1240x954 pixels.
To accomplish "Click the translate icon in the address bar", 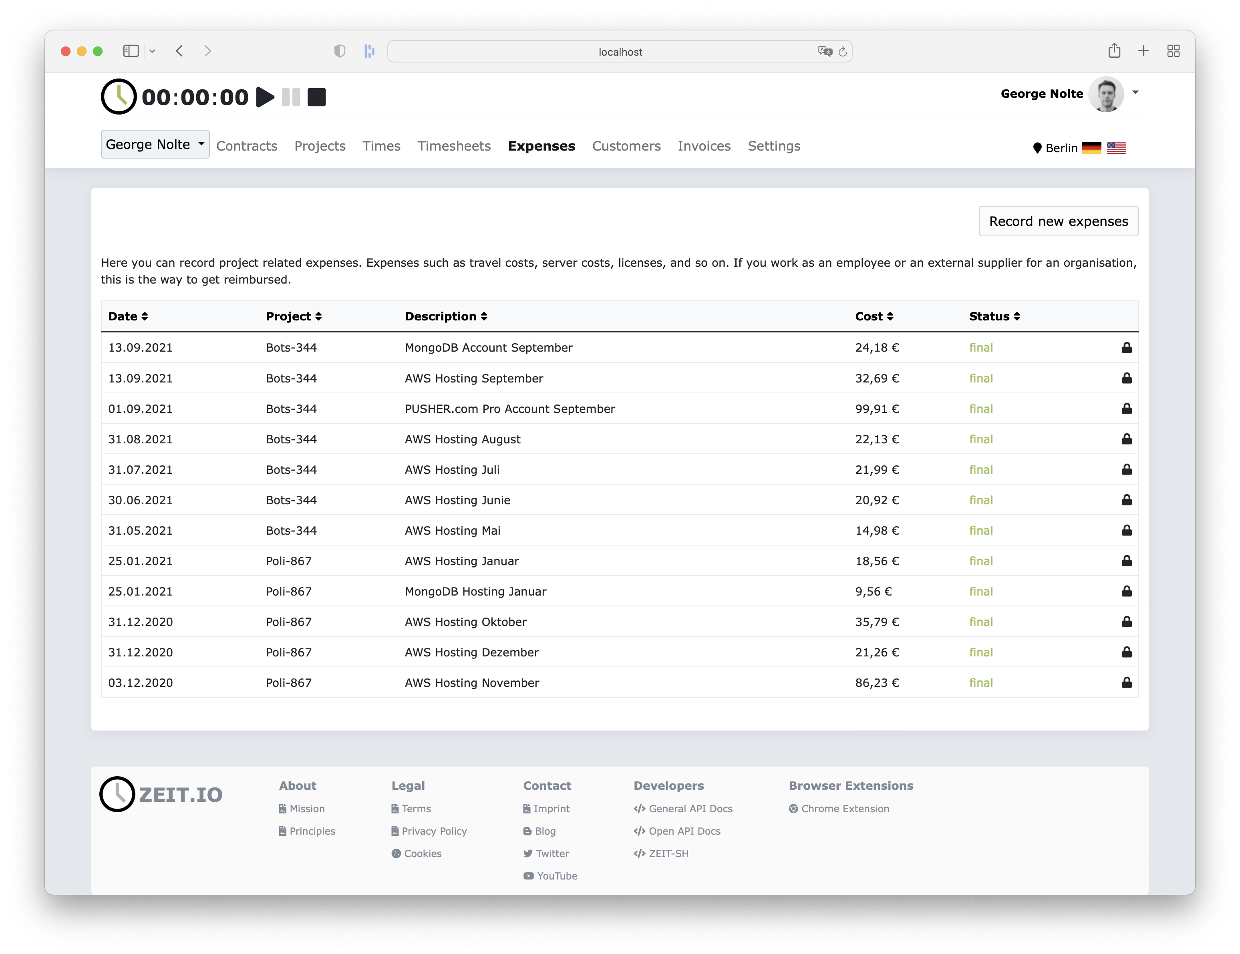I will [x=824, y=52].
